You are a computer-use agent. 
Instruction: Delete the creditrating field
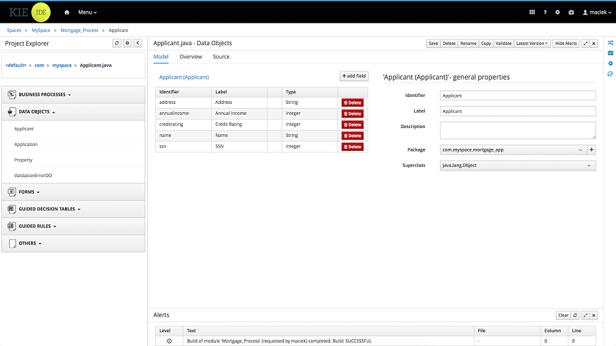coord(352,125)
